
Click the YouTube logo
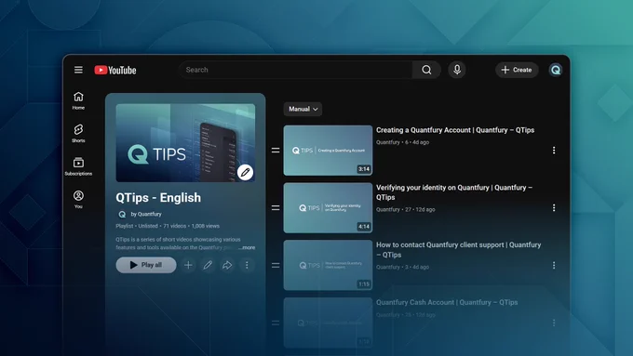(115, 70)
